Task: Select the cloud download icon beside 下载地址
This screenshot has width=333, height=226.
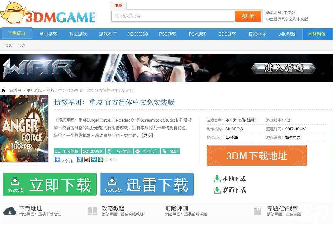Action: click(10, 211)
